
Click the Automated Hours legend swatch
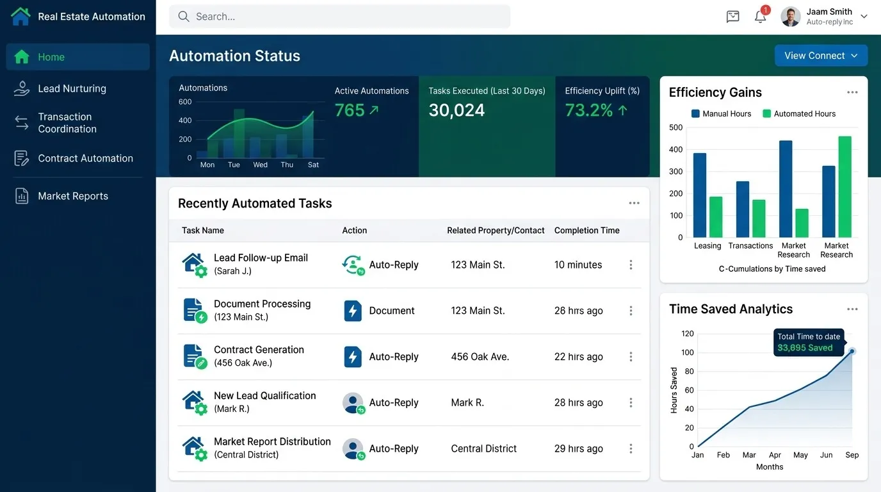766,113
